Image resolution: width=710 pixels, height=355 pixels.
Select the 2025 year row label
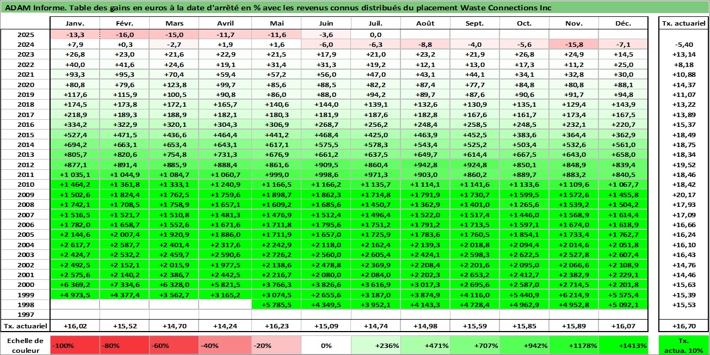[x=25, y=34]
